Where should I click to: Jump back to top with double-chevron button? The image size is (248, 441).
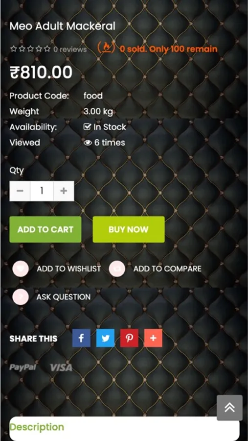pos(230,408)
